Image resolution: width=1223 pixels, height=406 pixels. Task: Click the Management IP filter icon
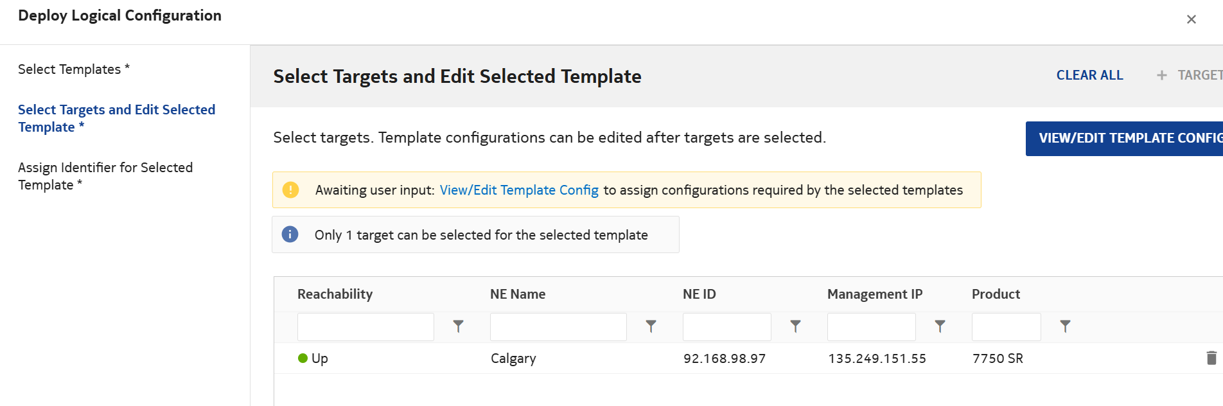point(940,326)
